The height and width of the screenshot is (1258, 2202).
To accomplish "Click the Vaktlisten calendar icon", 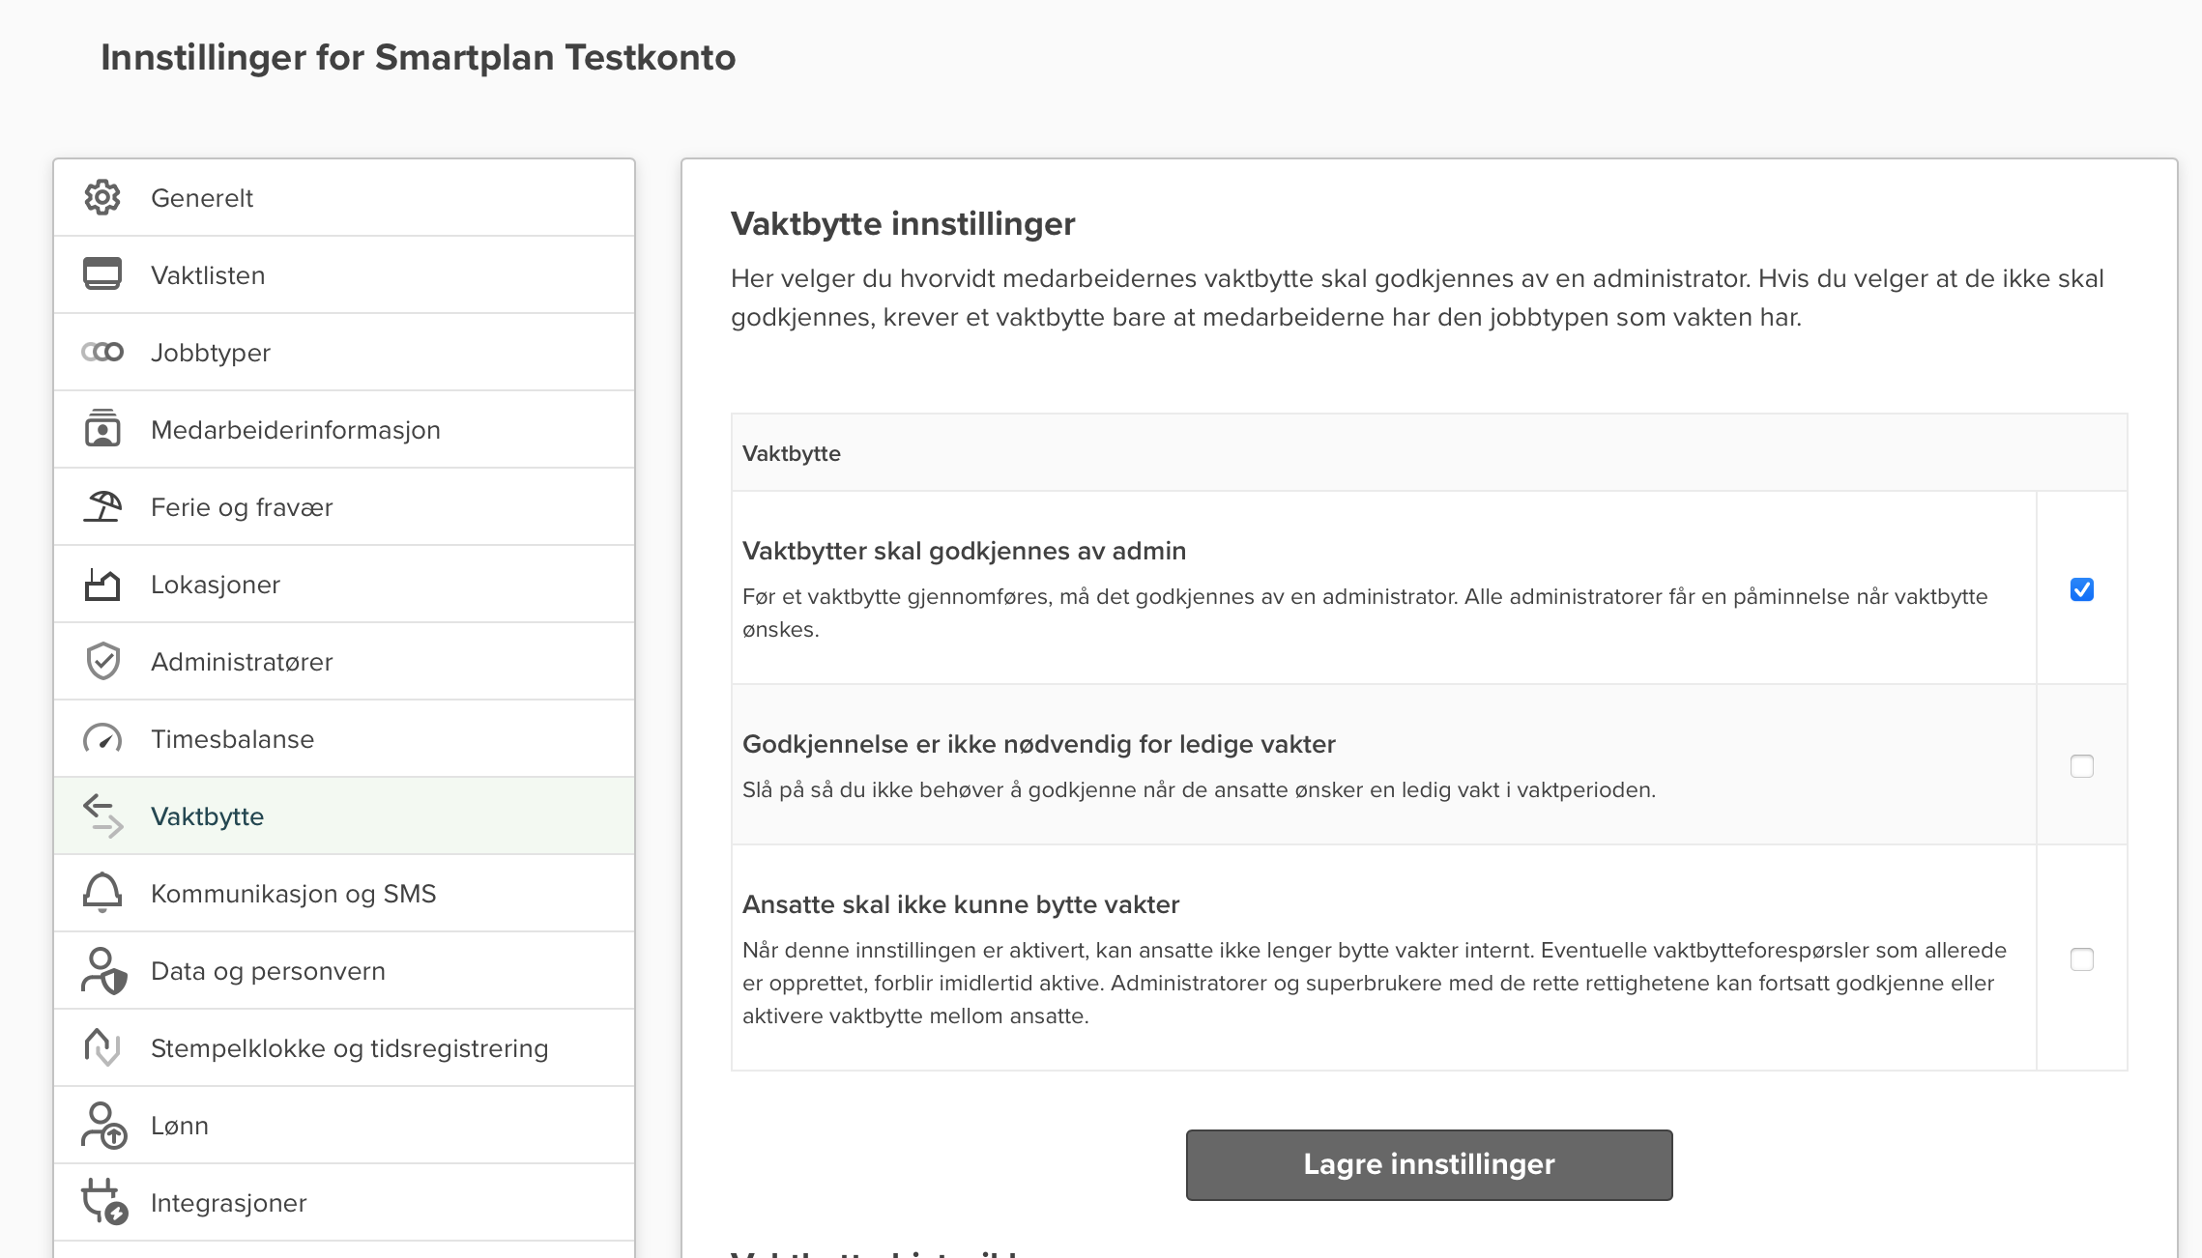I will click(102, 274).
